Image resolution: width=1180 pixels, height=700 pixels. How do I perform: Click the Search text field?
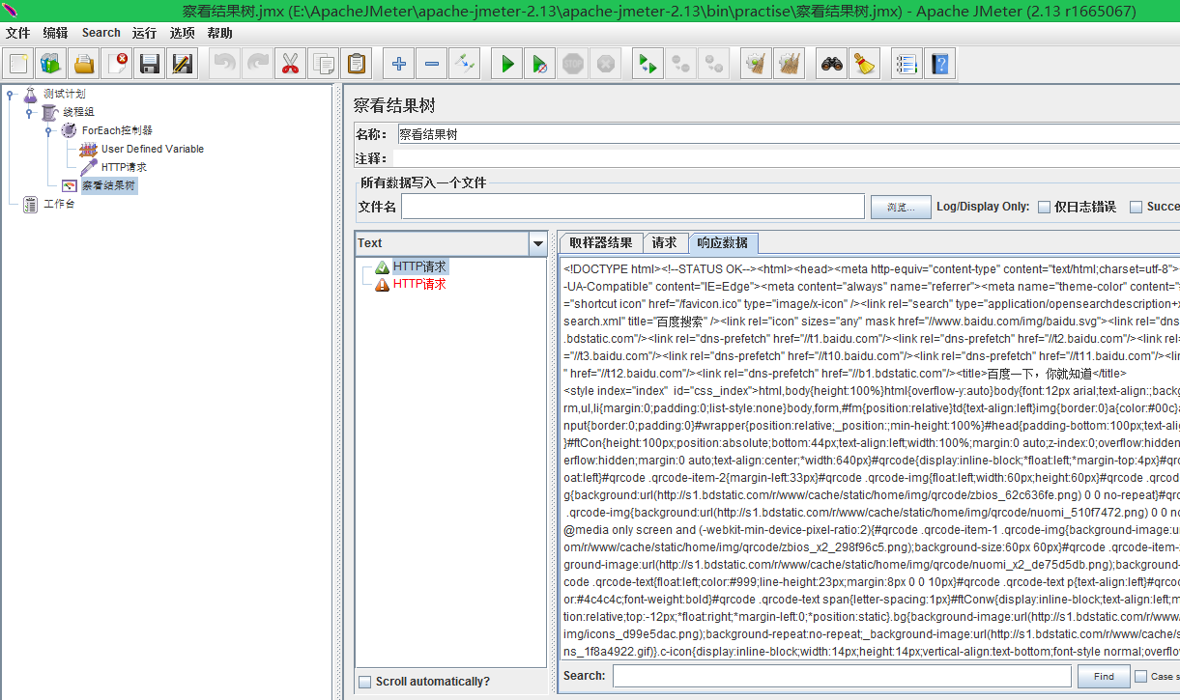click(841, 677)
